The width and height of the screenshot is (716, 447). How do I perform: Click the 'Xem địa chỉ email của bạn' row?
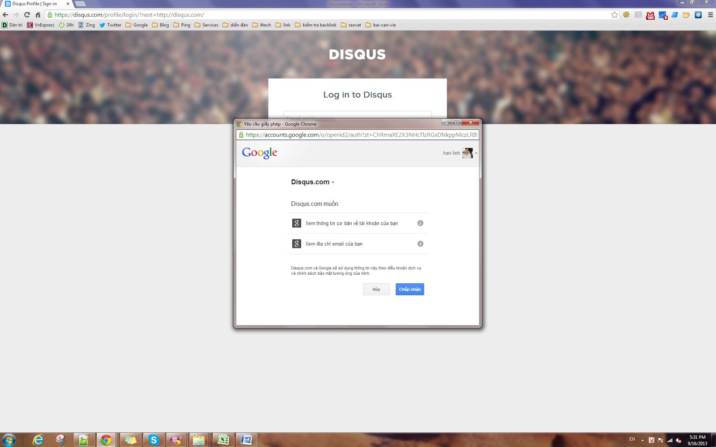[x=357, y=244]
